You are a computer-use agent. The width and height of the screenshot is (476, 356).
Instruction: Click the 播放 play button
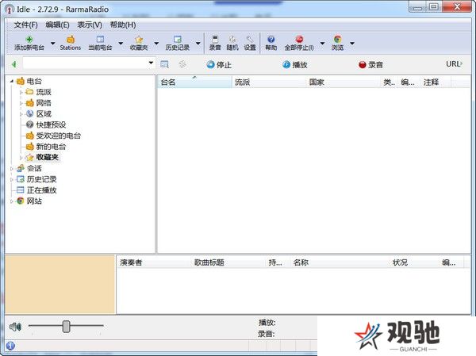point(295,65)
